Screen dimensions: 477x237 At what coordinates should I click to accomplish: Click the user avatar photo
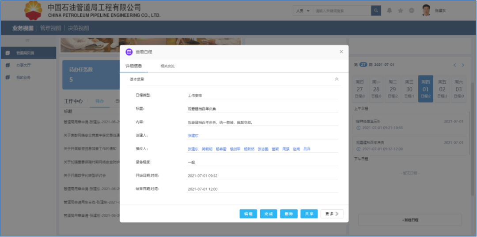click(x=426, y=10)
